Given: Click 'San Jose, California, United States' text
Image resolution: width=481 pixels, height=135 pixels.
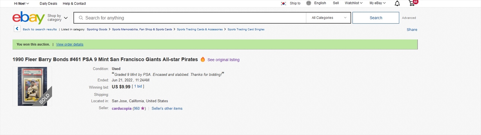Looking at the screenshot, I should coord(140,101).
